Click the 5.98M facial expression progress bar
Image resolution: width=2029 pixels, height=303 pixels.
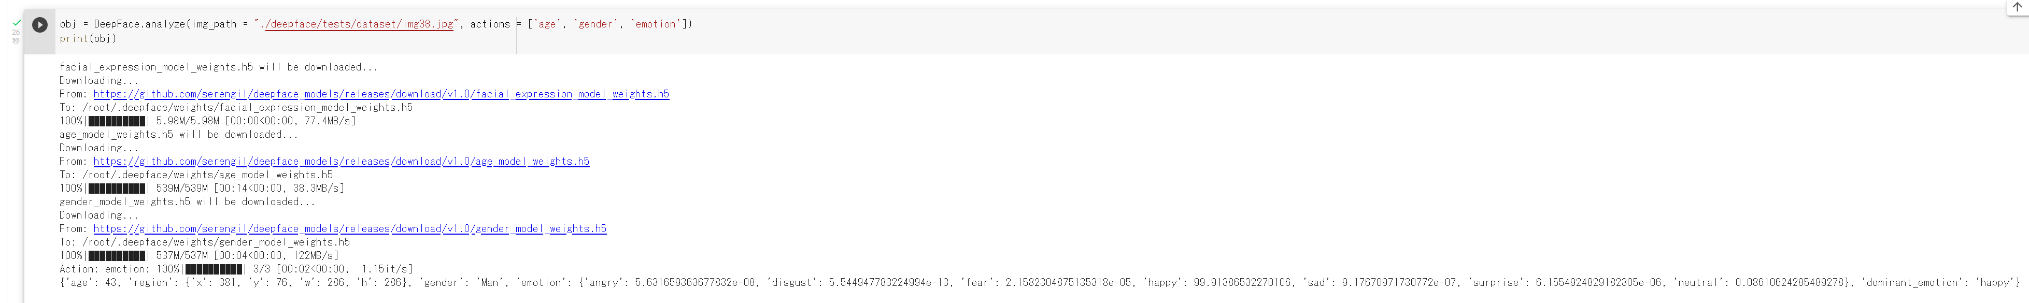[x=117, y=121]
